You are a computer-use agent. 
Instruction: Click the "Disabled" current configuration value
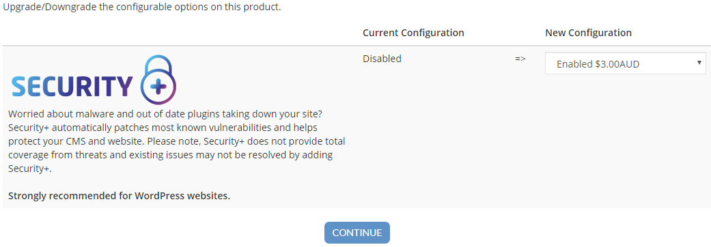pos(382,59)
